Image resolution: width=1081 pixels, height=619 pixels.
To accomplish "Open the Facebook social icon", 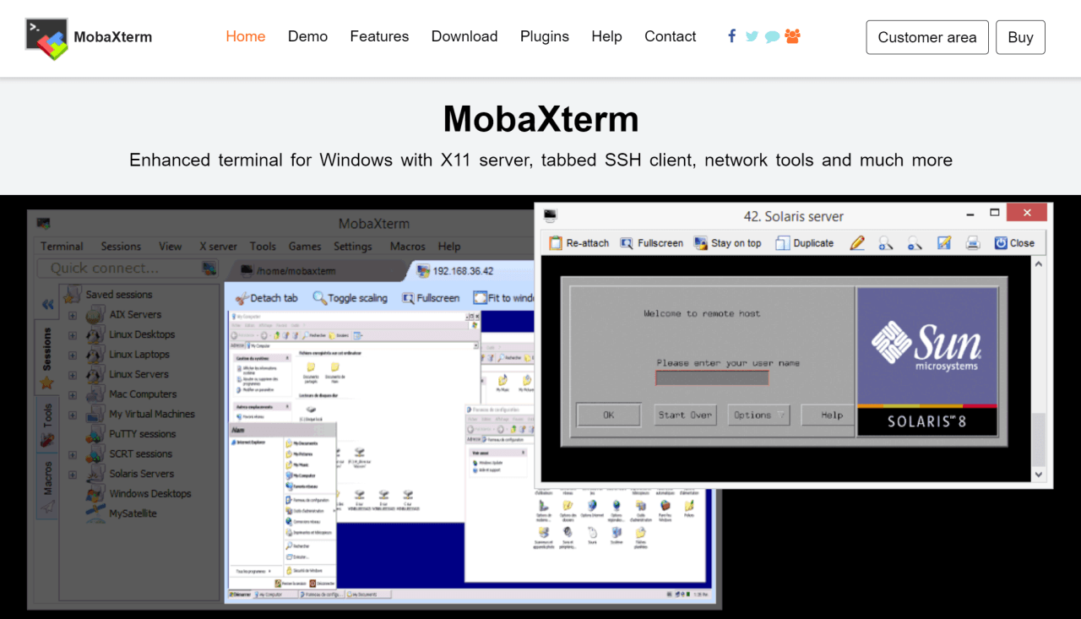I will [x=732, y=35].
